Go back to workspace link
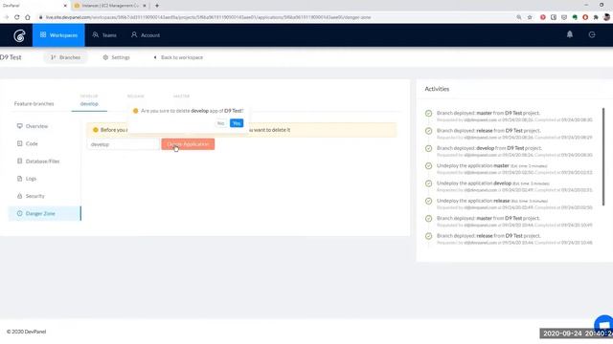This screenshot has height=344, width=613. click(178, 57)
